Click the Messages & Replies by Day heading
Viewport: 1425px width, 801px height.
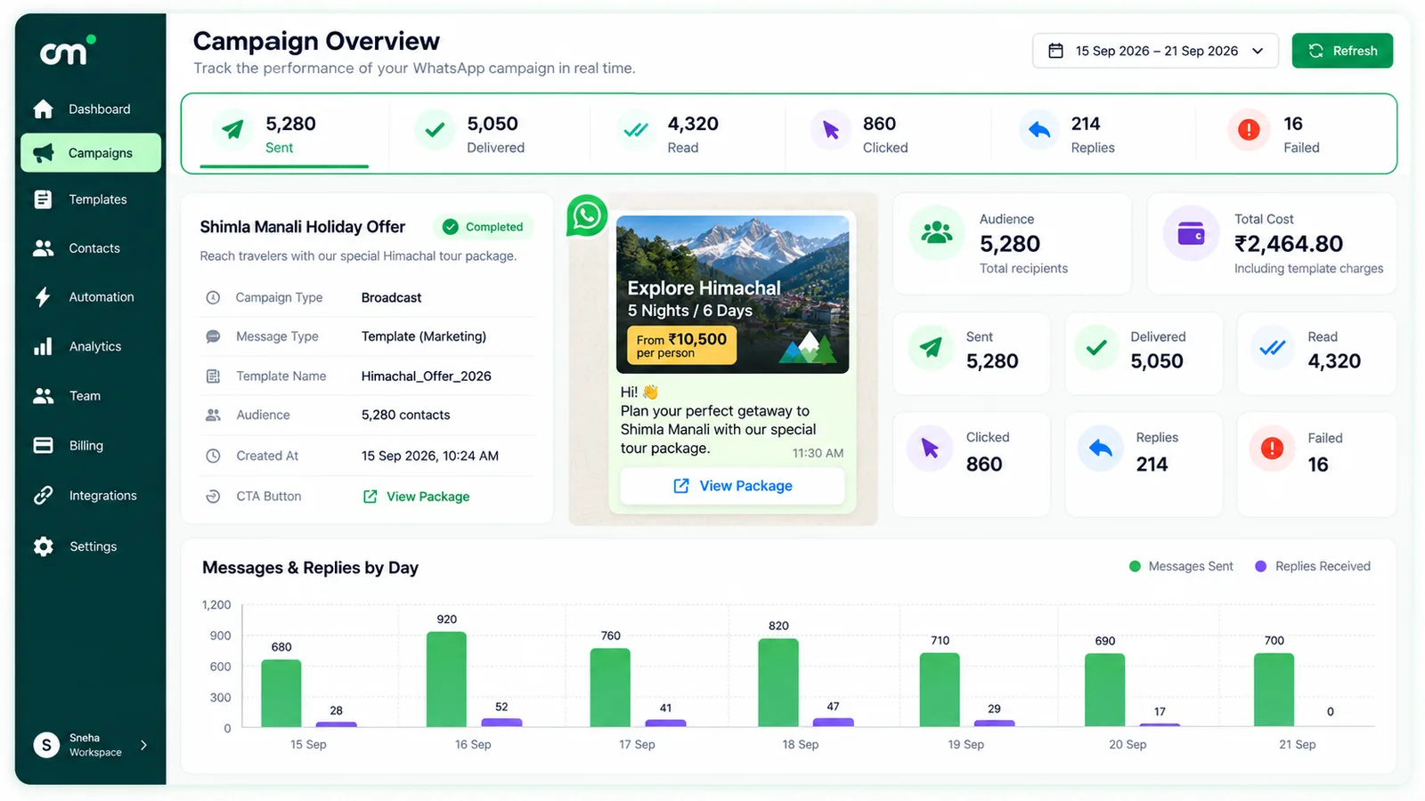coord(310,568)
